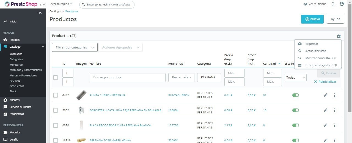
Task: Focus the Buscar por nombre field
Action: point(128,78)
